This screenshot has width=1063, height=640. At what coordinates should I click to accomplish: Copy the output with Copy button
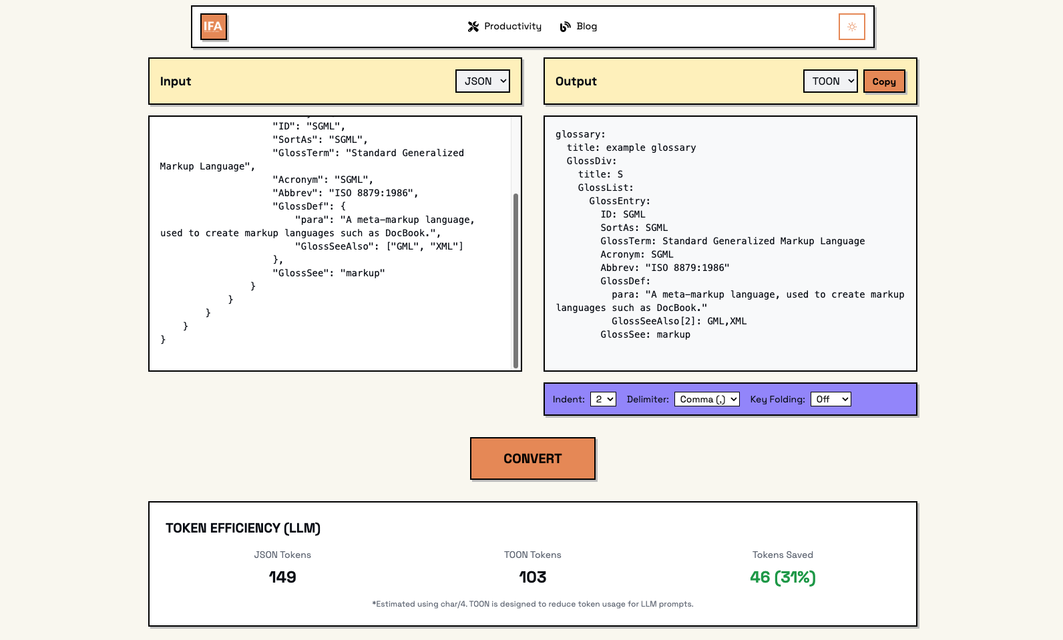click(x=884, y=81)
